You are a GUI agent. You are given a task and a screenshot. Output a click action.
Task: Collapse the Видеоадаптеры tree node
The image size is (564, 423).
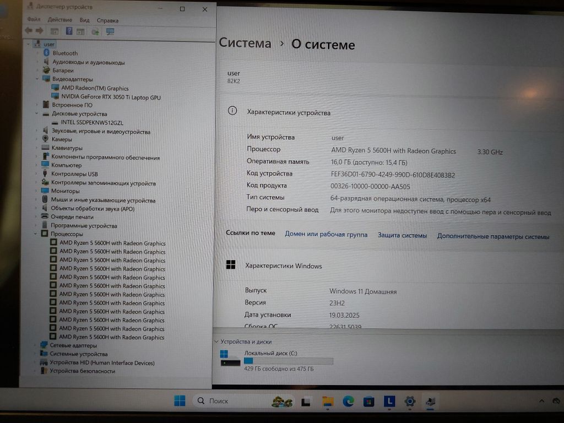38,79
